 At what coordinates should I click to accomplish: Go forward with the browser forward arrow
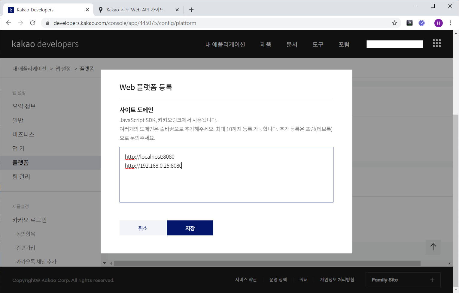click(20, 23)
